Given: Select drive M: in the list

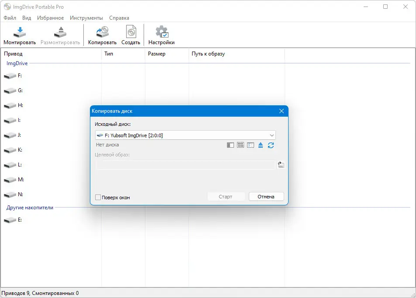Looking at the screenshot, I should click(14, 180).
